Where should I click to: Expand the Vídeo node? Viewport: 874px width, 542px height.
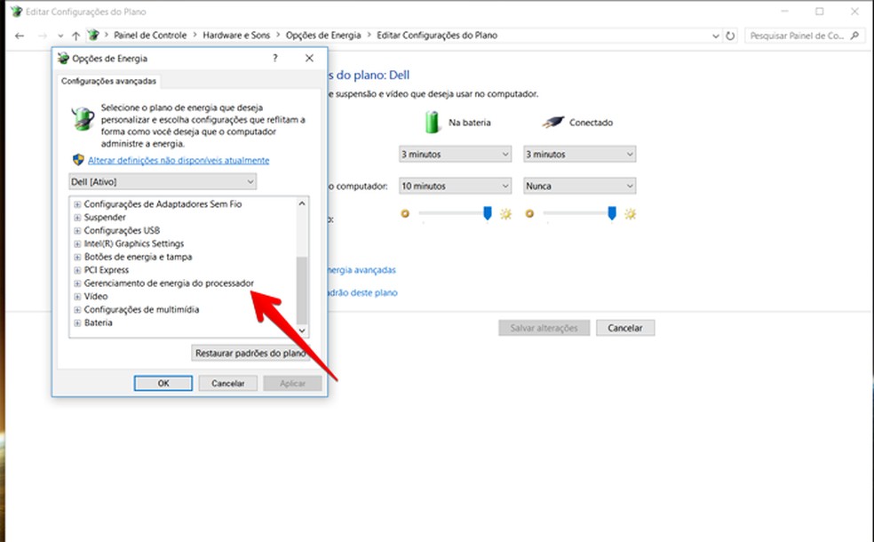77,297
